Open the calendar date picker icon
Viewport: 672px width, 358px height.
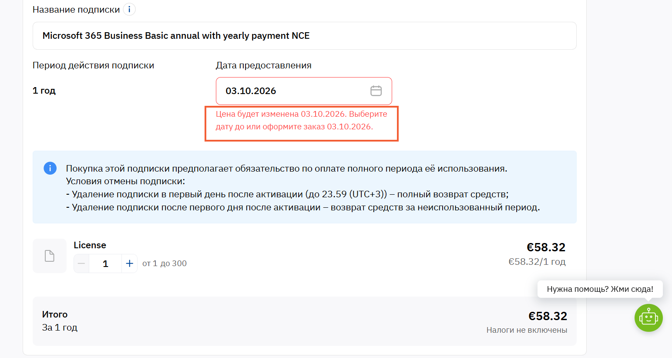[x=376, y=91]
